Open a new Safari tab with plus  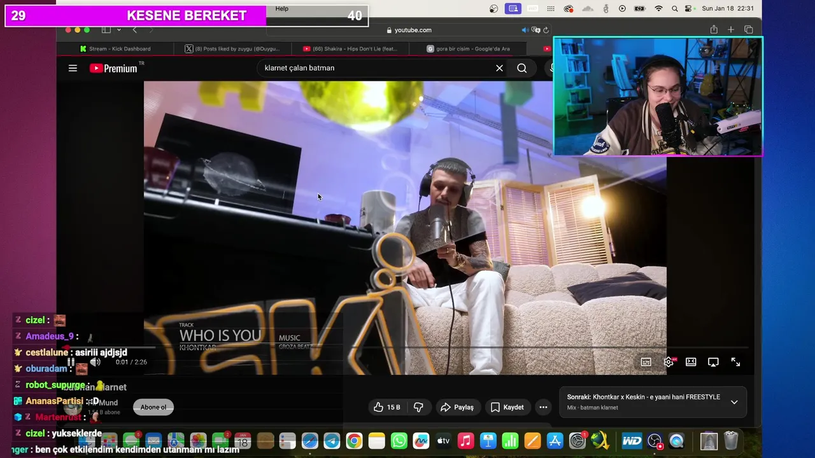coord(731,30)
